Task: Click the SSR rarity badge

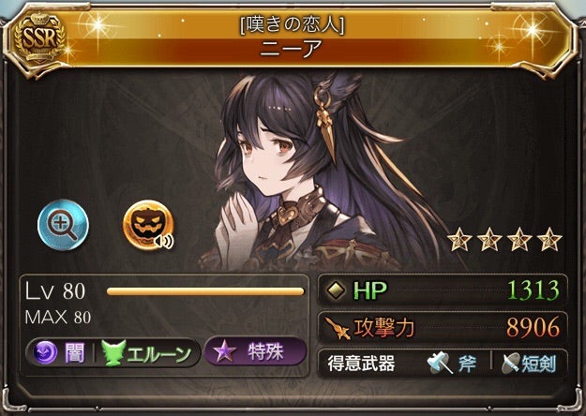Action: pos(38,37)
